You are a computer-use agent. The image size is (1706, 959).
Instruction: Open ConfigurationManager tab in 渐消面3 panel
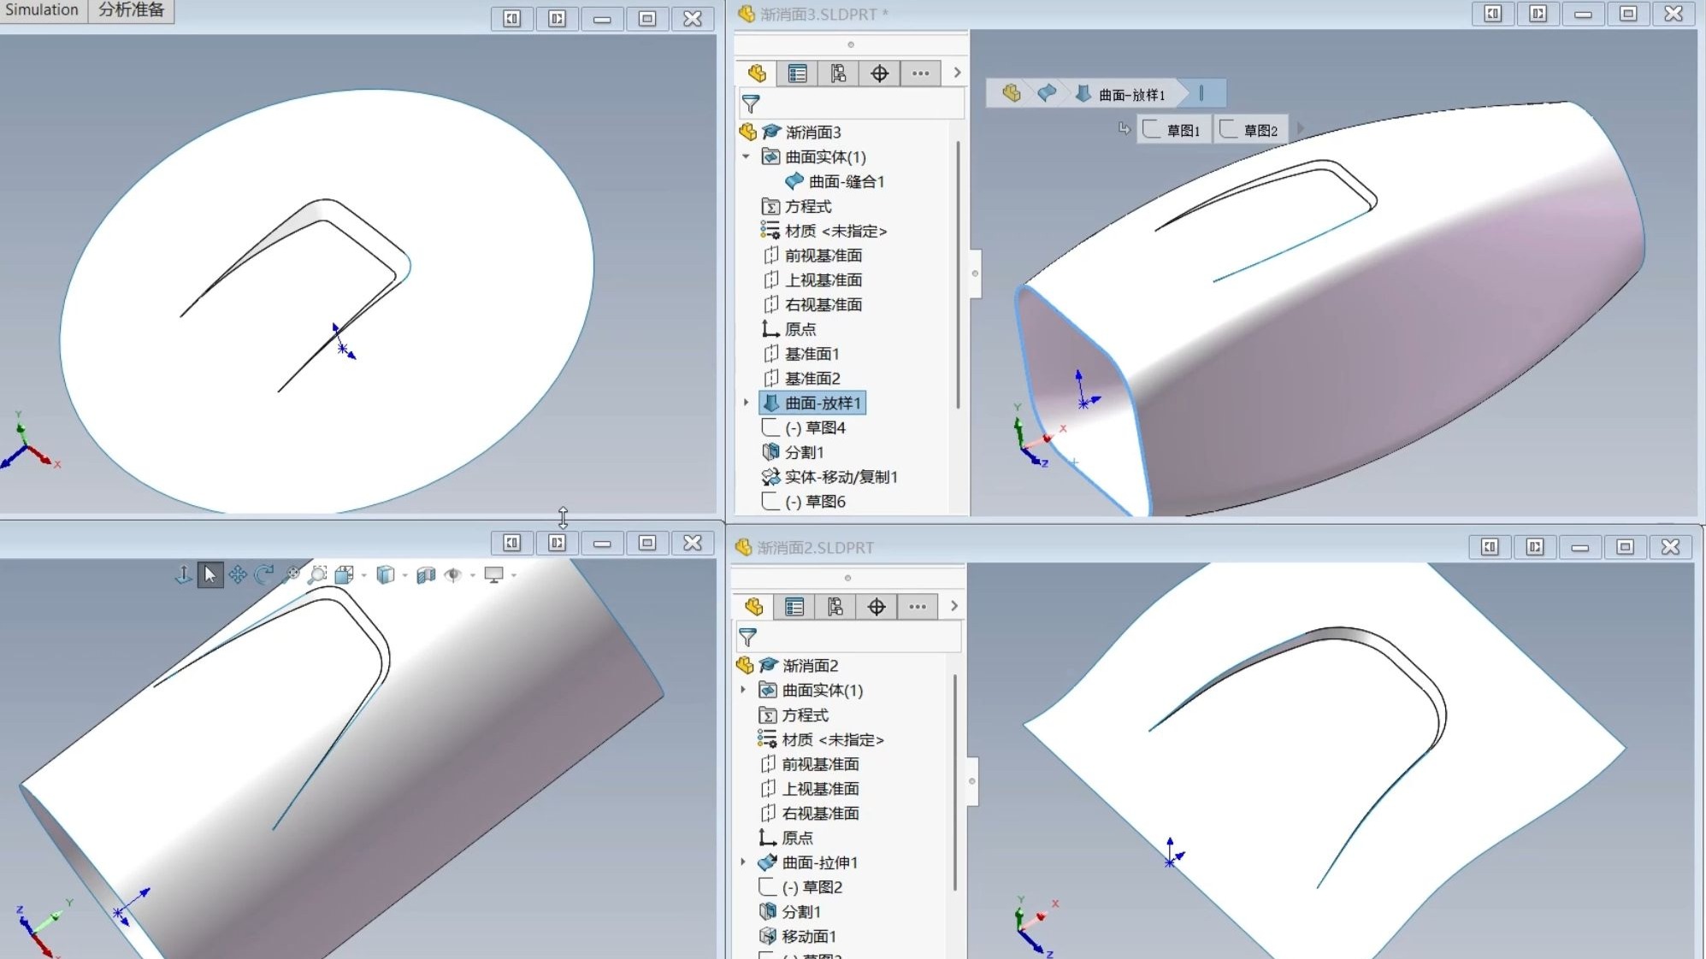(838, 74)
